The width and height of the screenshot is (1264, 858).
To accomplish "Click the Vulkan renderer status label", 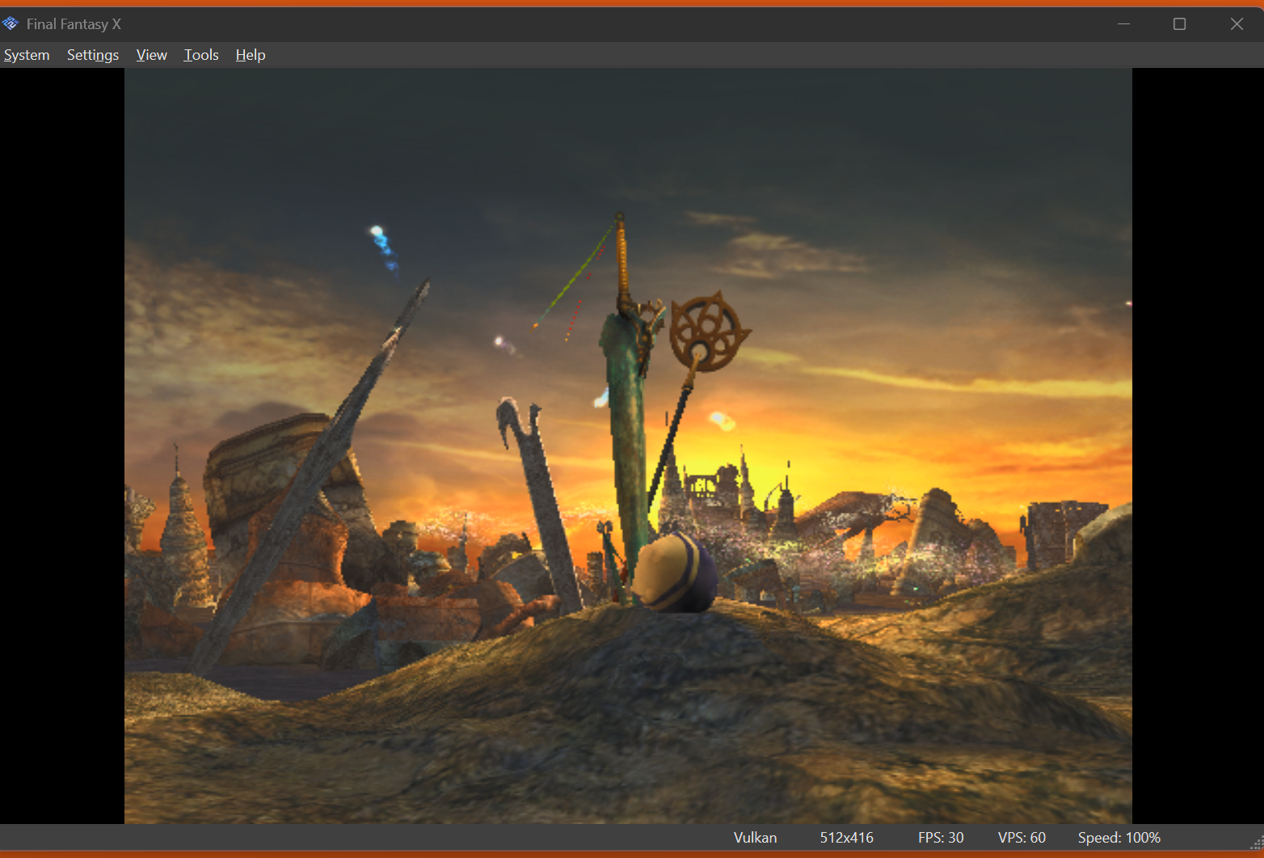I will 755,838.
